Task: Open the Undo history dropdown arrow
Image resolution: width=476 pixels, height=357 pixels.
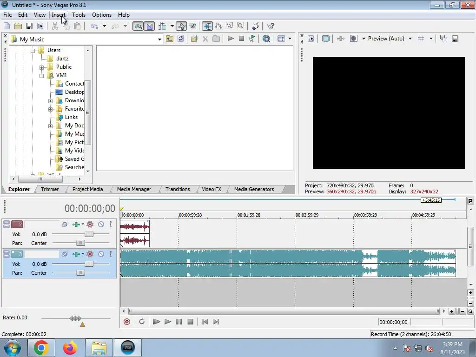Action: coord(105,26)
